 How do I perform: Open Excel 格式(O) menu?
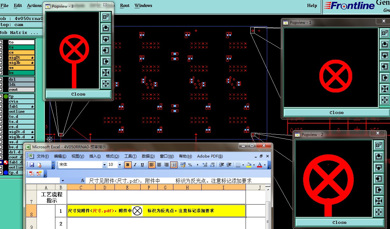pos(112,156)
